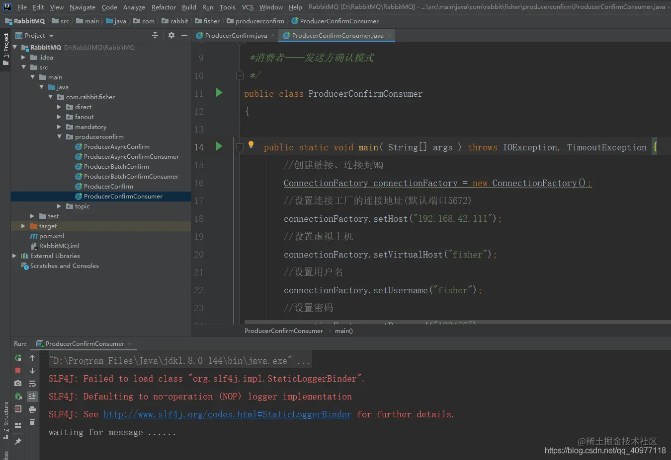
Task: Open the Build menu
Action: pyautogui.click(x=189, y=7)
